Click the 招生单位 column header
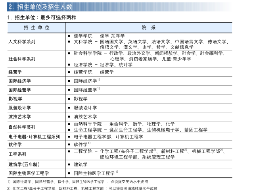Viewport: 253px width, 195px height. point(36,27)
